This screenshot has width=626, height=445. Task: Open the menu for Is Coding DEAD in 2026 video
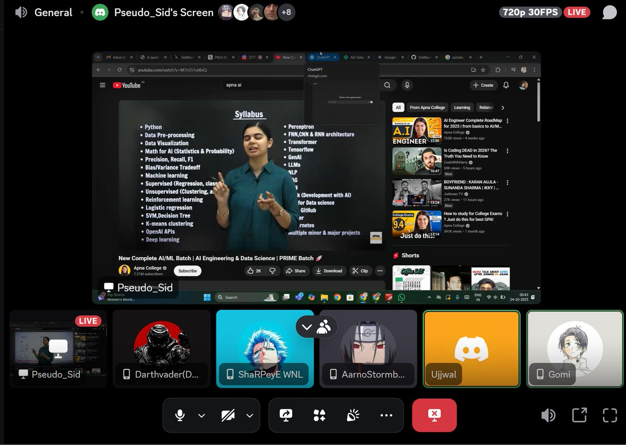coord(507,151)
